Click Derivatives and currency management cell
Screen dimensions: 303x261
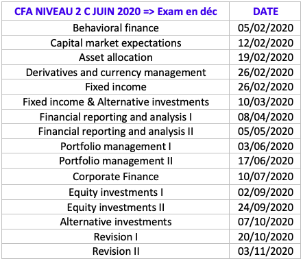point(115,72)
